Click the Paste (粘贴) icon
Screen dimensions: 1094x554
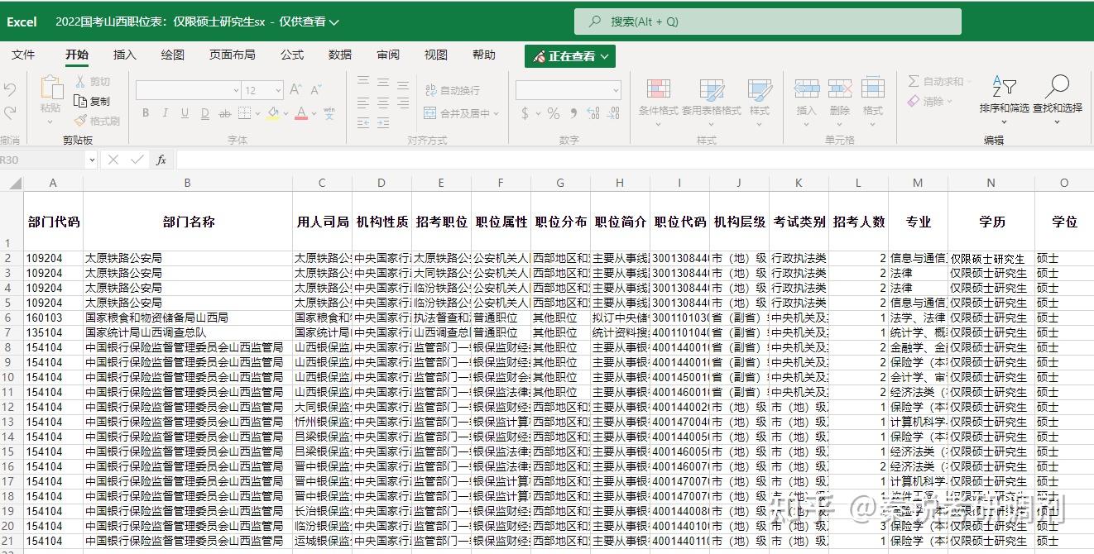click(x=51, y=91)
